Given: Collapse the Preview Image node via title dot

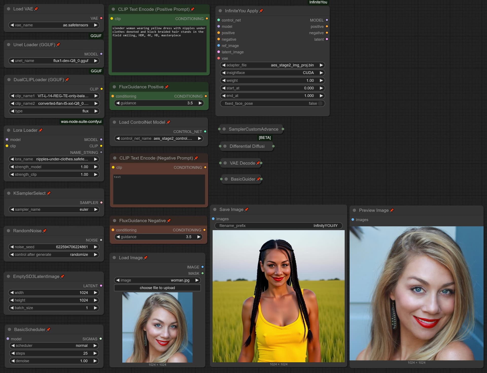Looking at the screenshot, I should pyautogui.click(x=354, y=210).
